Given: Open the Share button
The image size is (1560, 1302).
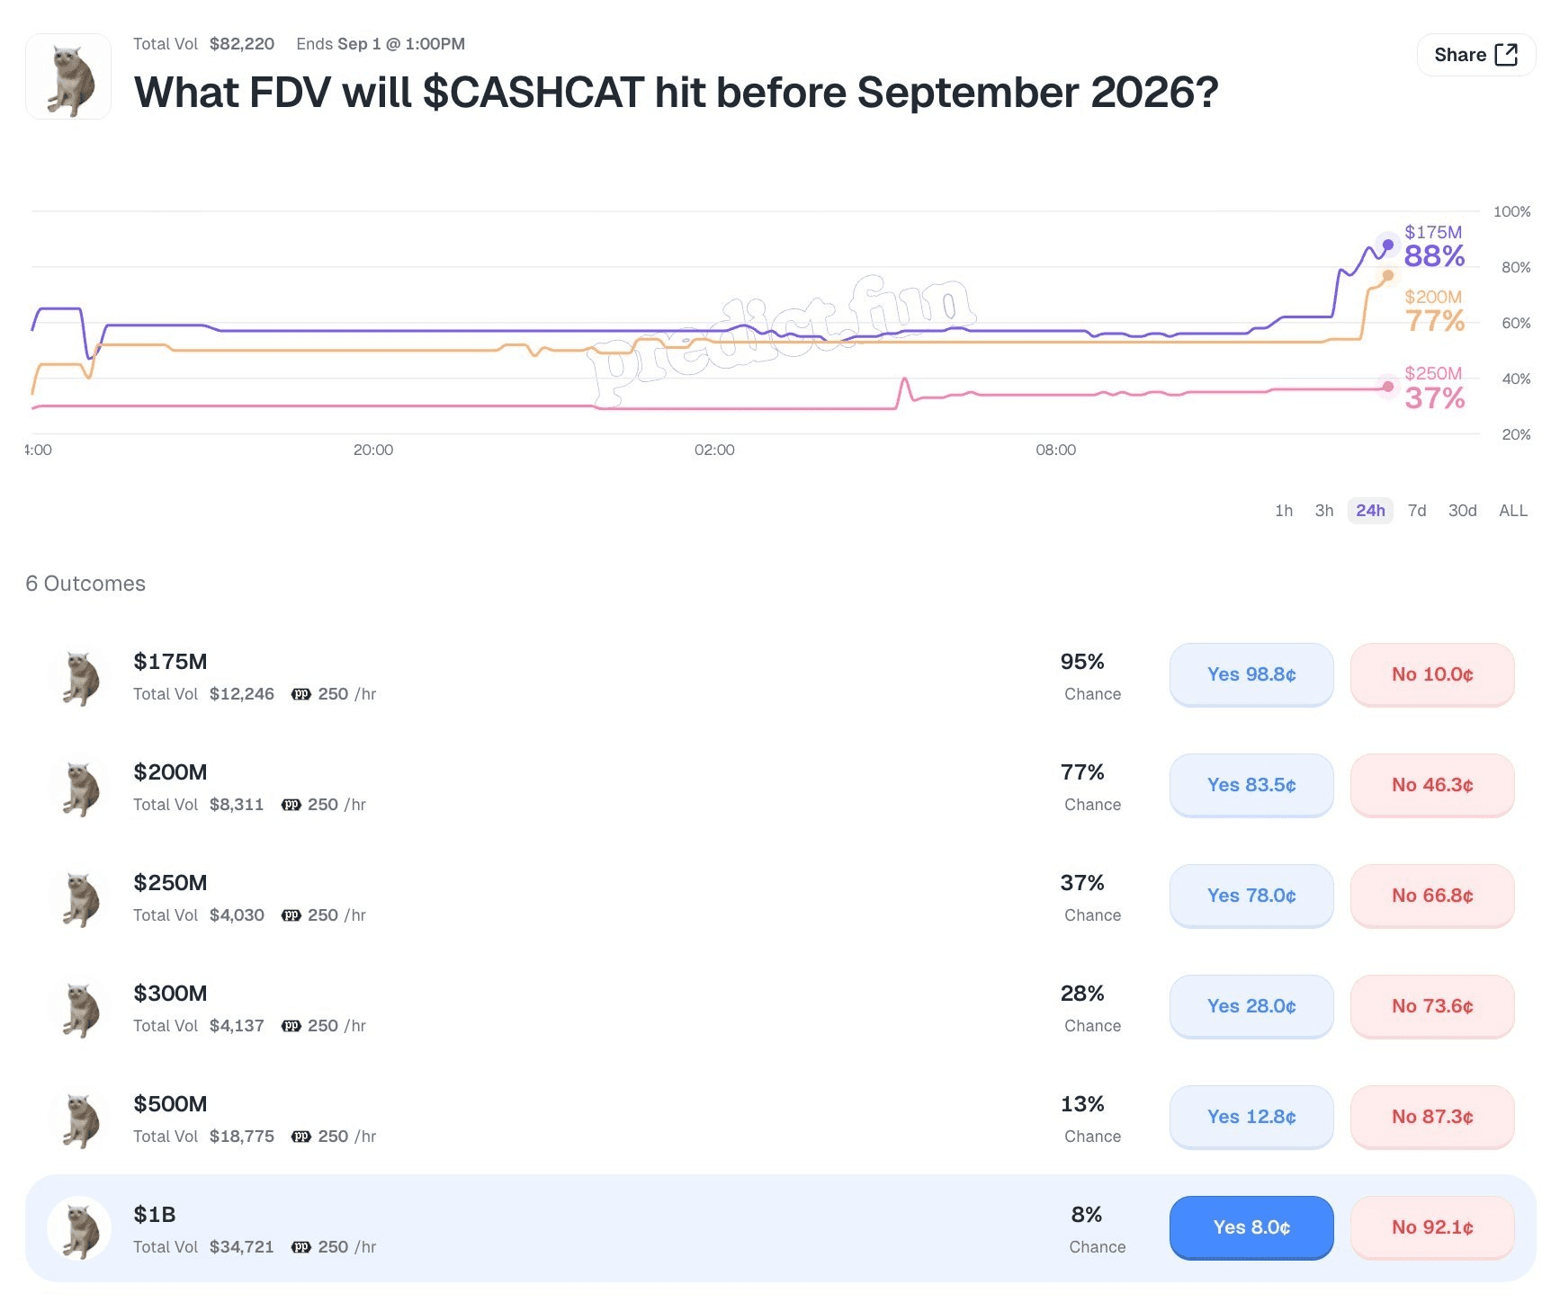Looking at the screenshot, I should click(x=1476, y=55).
